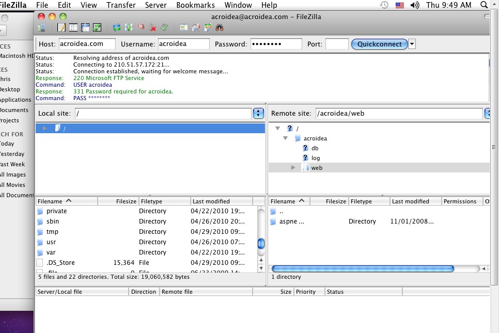
Task: Click the parent directory '..' folder icon
Action: click(x=273, y=211)
